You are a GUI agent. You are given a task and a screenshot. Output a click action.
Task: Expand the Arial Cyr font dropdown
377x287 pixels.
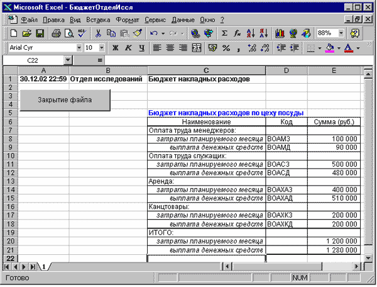coord(79,48)
